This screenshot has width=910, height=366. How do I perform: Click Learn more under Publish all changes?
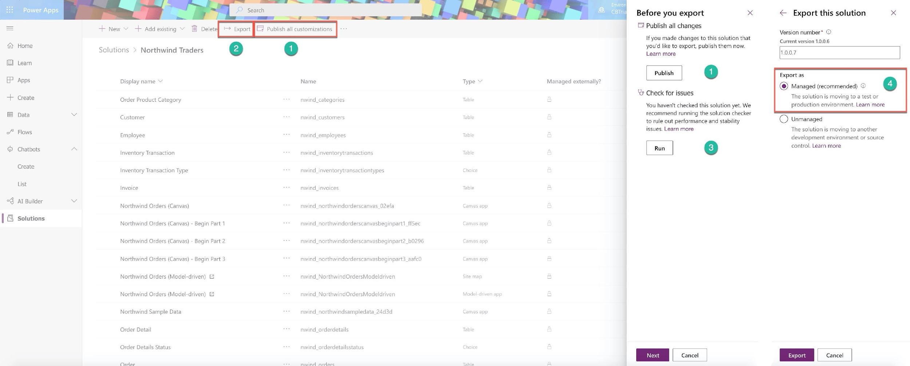[661, 53]
